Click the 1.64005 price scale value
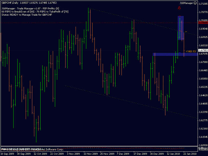Screen dimensions: 208x156 [203, 104]
